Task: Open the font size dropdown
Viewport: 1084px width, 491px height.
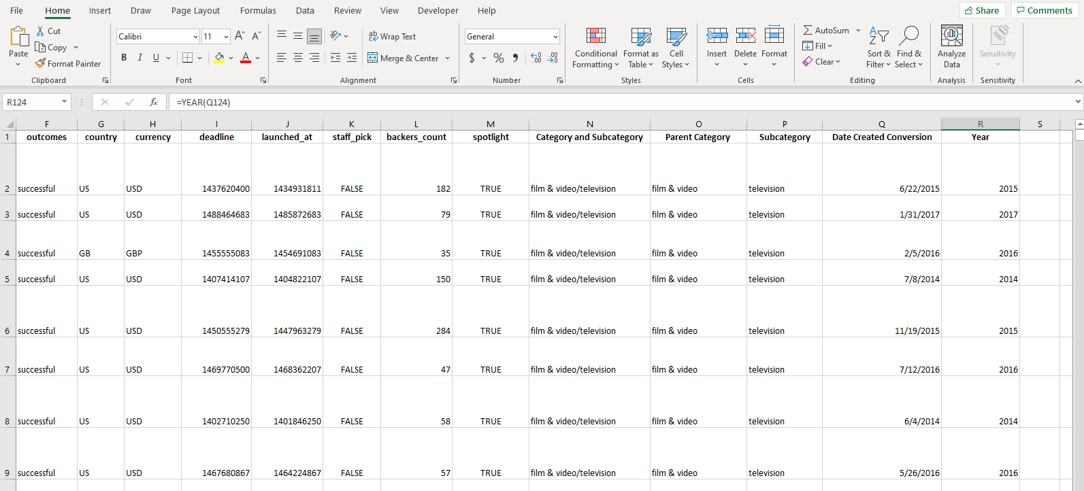Action: coord(226,37)
